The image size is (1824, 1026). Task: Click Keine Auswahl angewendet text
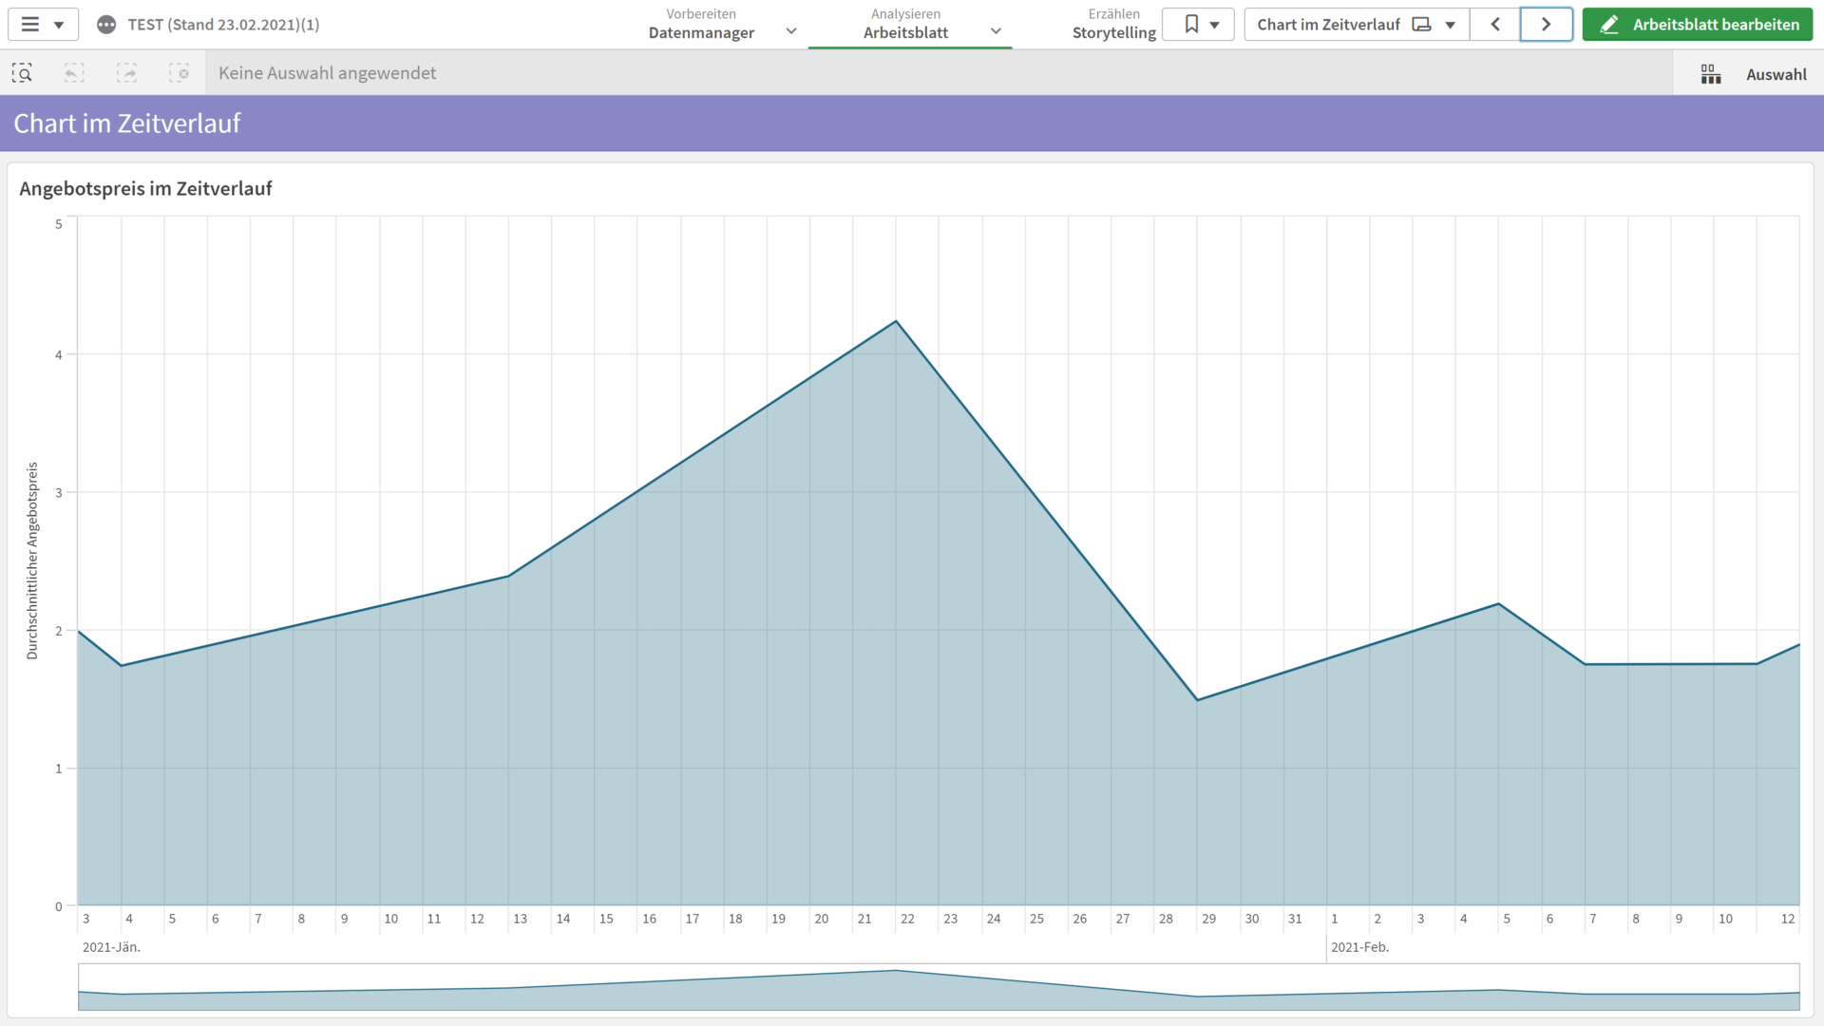pyautogui.click(x=327, y=73)
